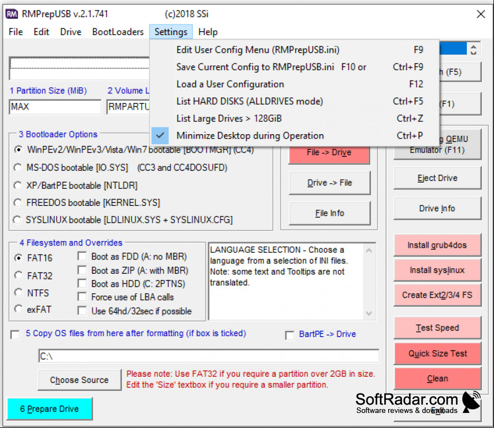Click the language stepper down arrow
Image resolution: width=494 pixels, height=428 pixels.
[473, 52]
